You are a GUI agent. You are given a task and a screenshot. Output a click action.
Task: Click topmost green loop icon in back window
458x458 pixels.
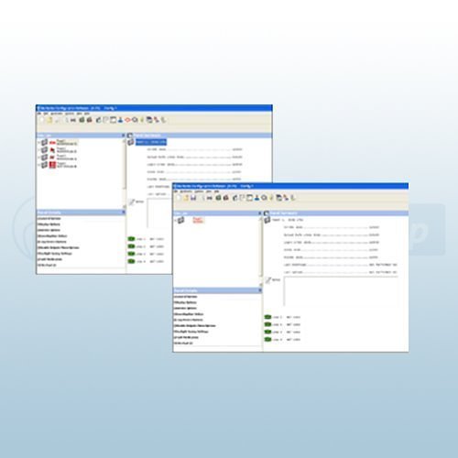tap(131, 239)
